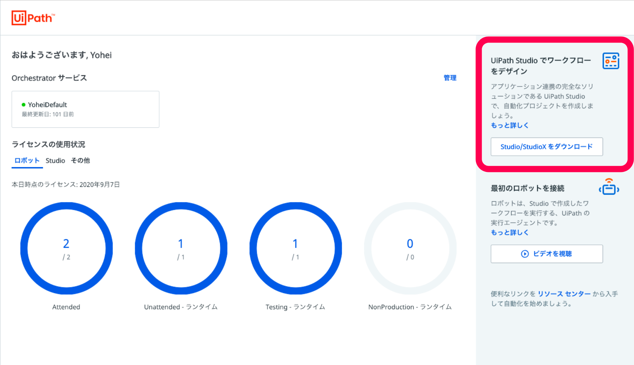This screenshot has width=634, height=365.
Task: Click the Testing ランタイム ring chart
Action: [296, 249]
